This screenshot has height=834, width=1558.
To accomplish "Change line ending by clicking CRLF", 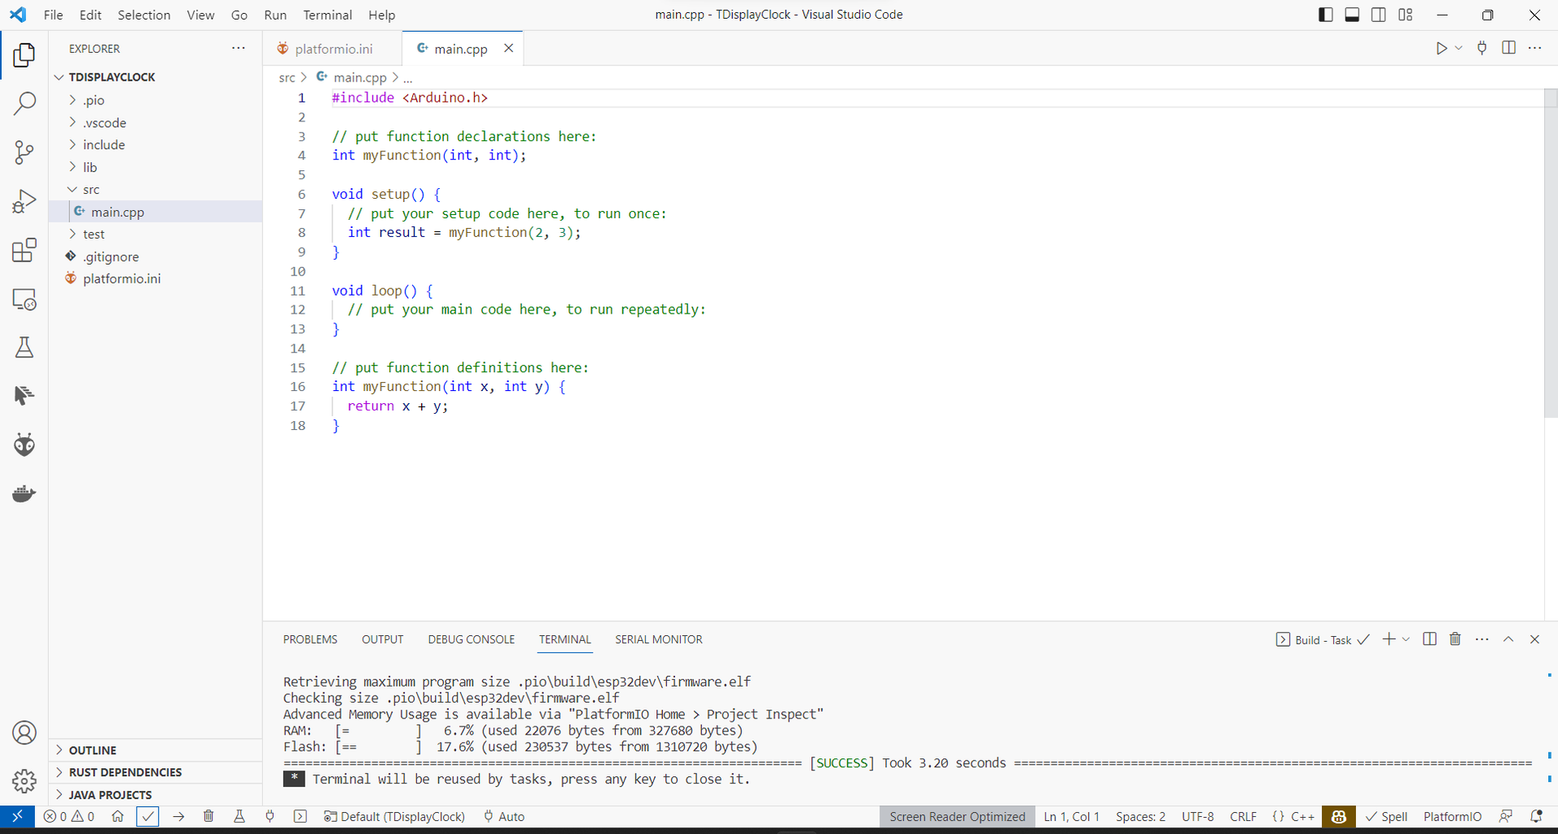I will click(1243, 816).
